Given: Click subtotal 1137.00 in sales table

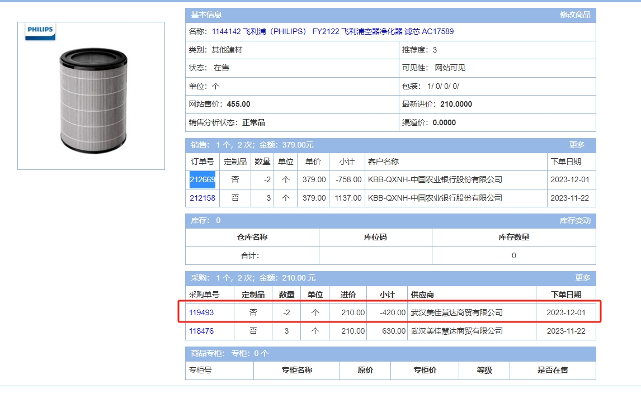Looking at the screenshot, I should [x=348, y=198].
